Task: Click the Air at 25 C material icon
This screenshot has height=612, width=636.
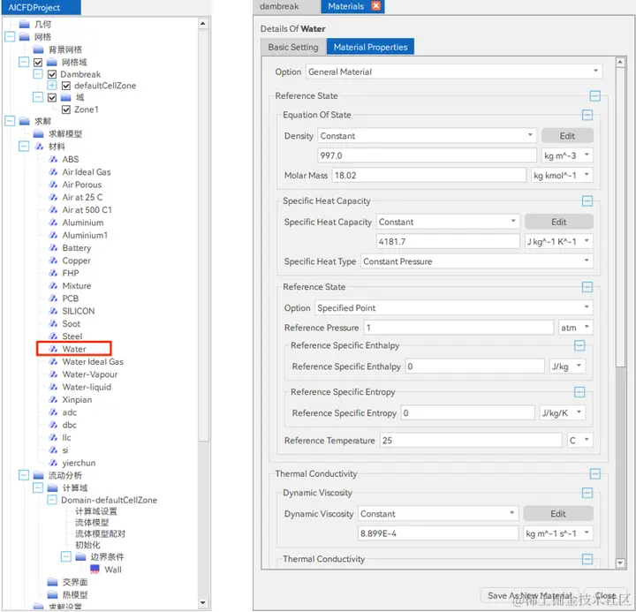Action: click(x=53, y=197)
